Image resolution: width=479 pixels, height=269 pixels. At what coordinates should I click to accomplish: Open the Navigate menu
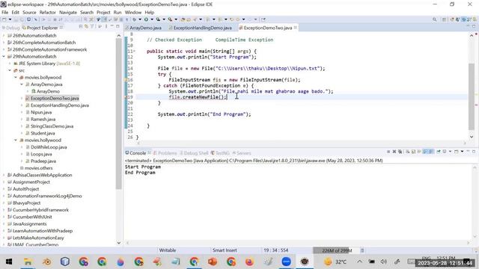click(x=68, y=13)
